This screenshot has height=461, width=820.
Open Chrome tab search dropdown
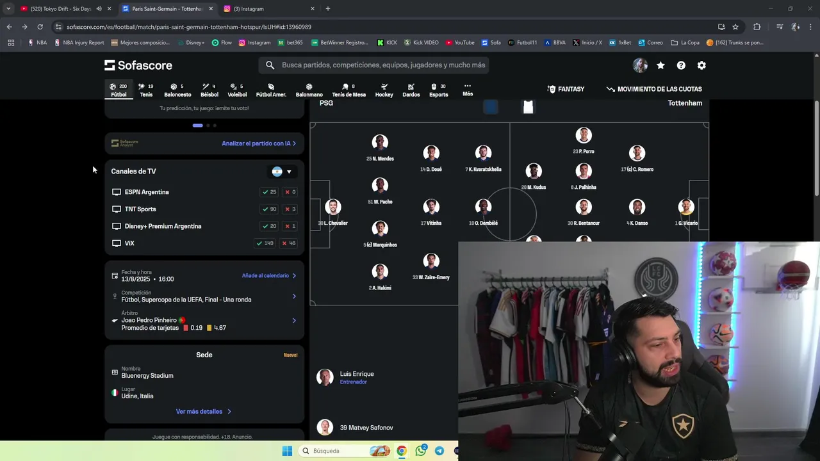[x=8, y=9]
